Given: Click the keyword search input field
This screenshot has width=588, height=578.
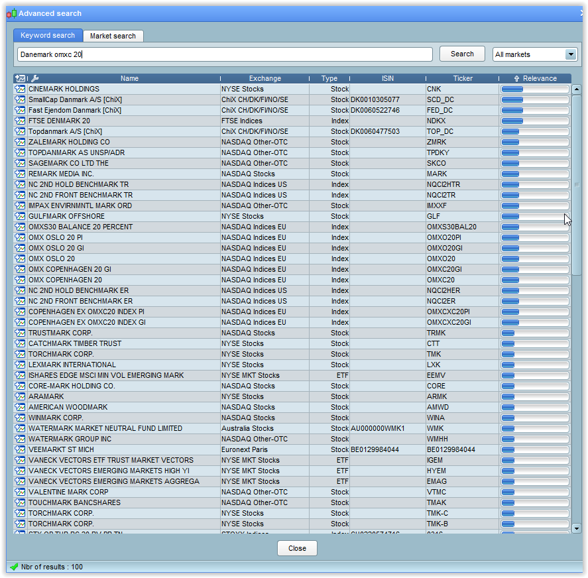Looking at the screenshot, I should (225, 54).
